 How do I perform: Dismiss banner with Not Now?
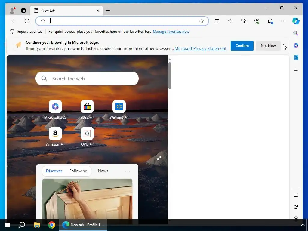coord(268,46)
